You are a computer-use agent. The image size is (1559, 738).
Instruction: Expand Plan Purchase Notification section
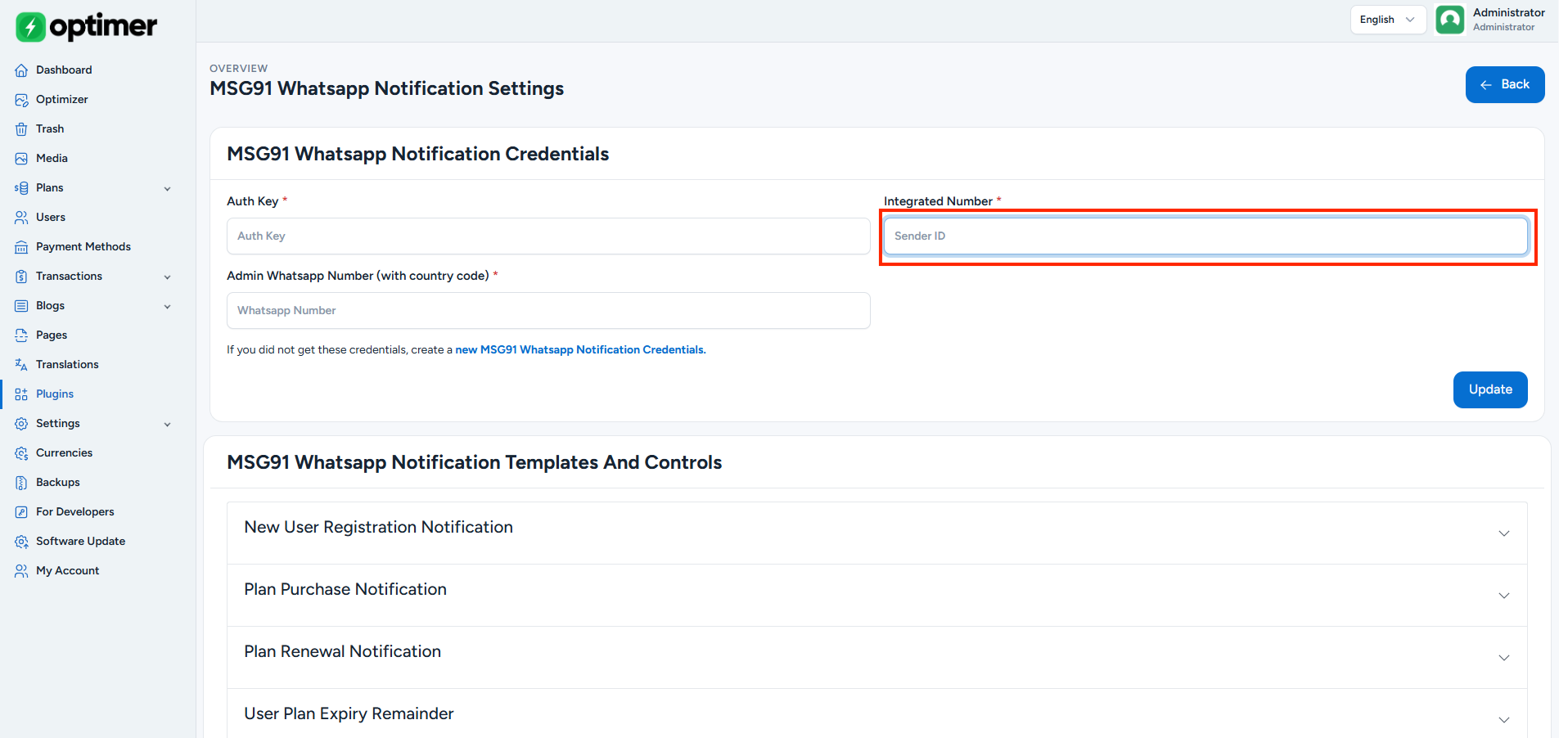[877, 596]
